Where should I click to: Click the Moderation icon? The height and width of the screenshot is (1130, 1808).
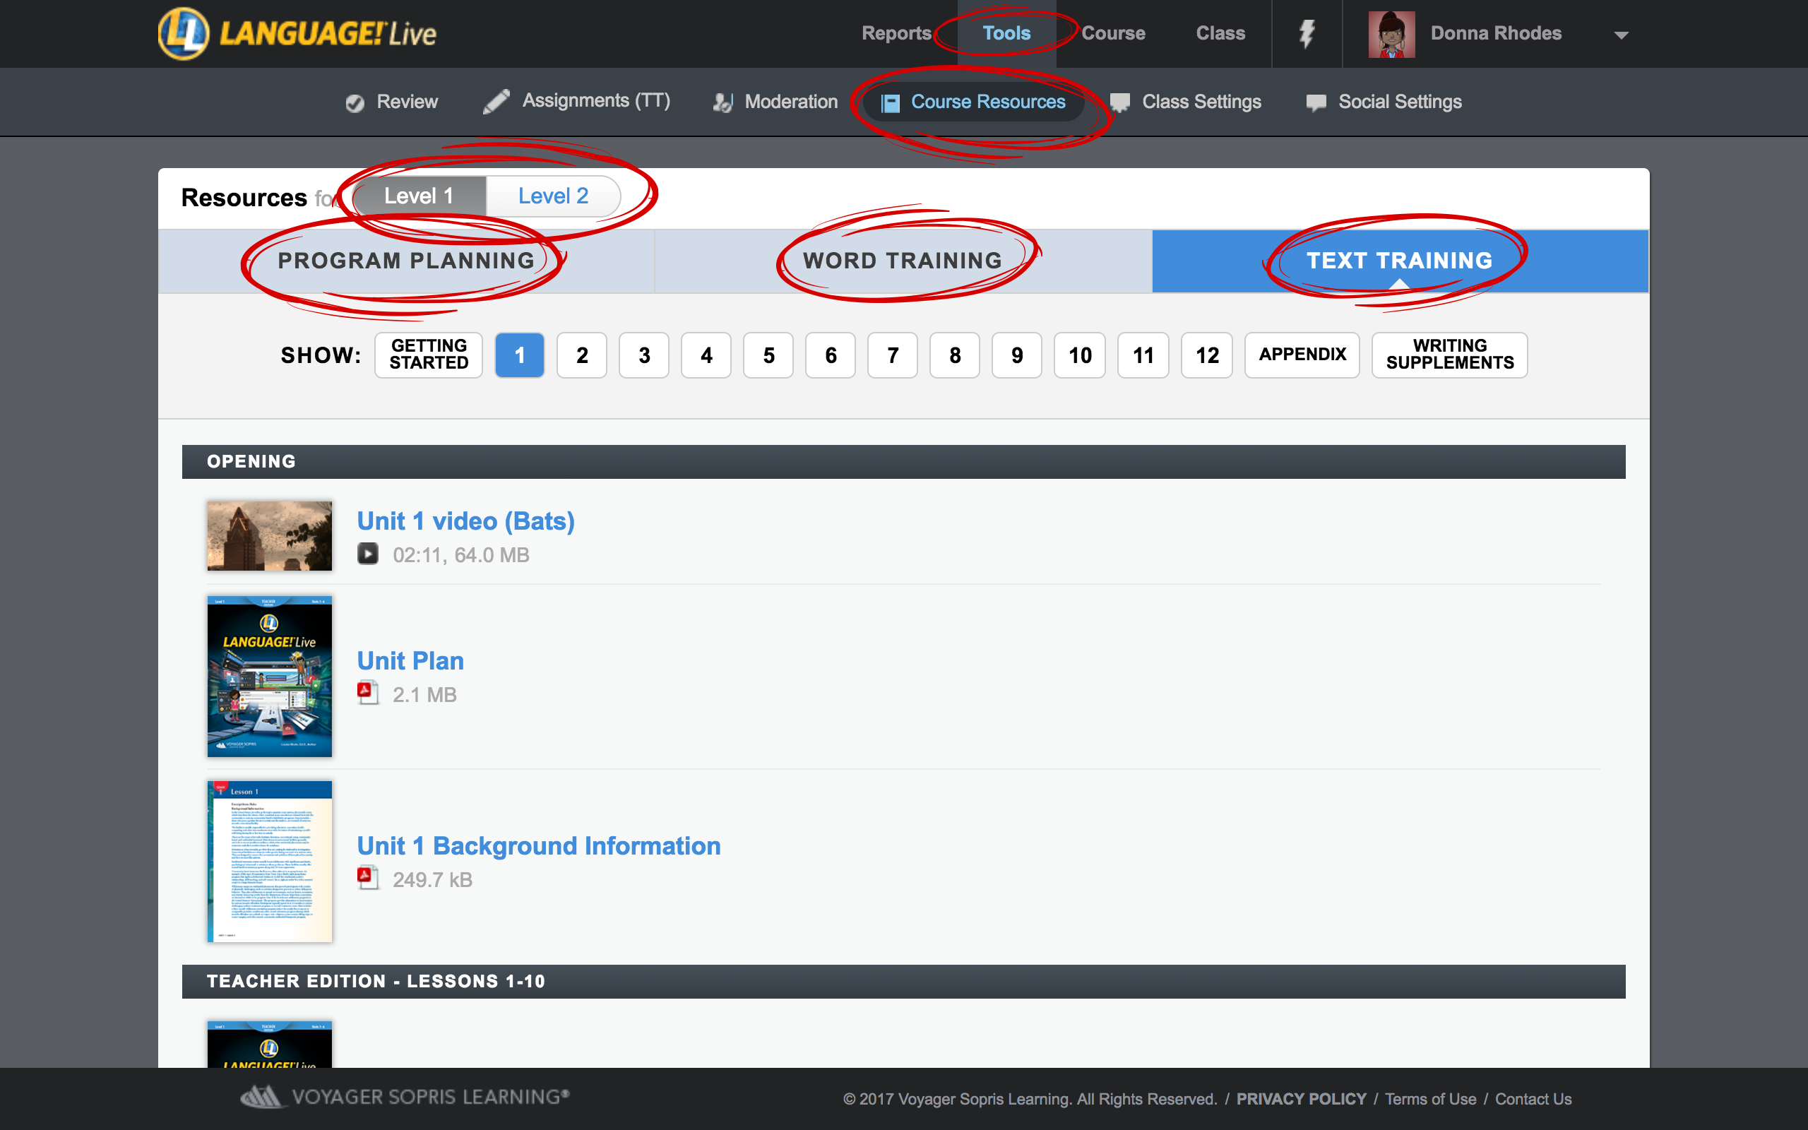(722, 102)
